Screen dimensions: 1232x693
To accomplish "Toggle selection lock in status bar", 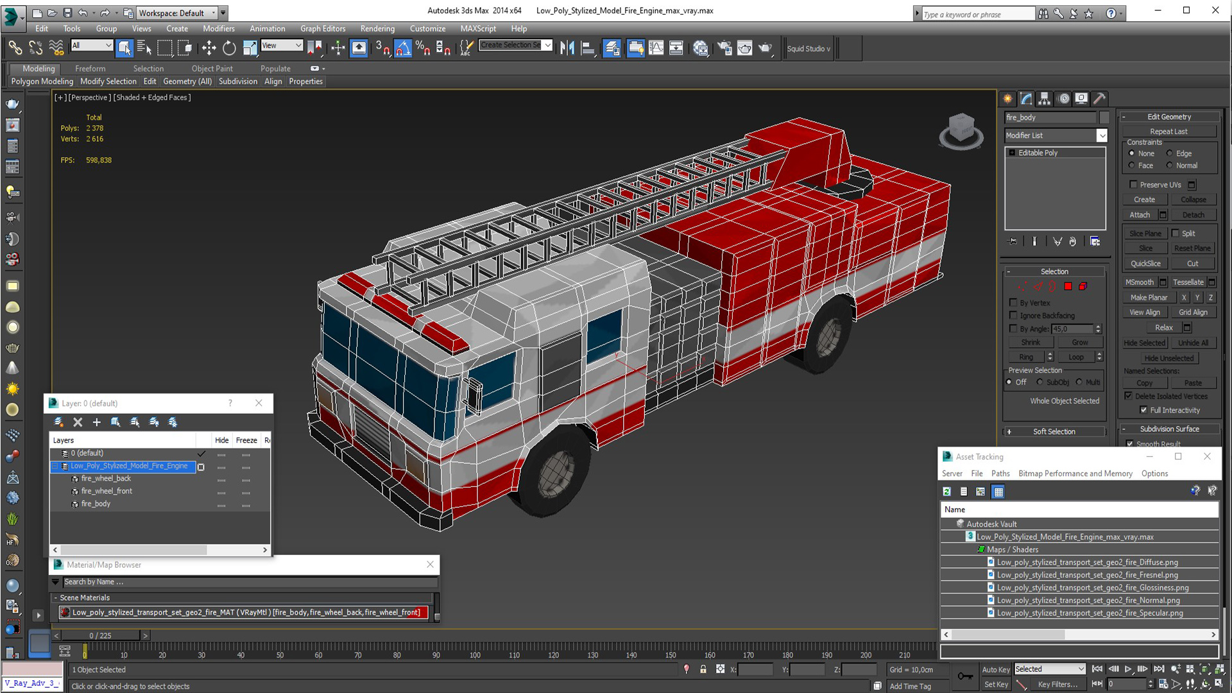I will [x=703, y=669].
